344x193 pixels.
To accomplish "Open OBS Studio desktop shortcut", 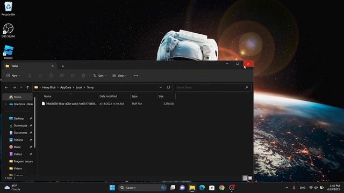I will pyautogui.click(x=9, y=31).
